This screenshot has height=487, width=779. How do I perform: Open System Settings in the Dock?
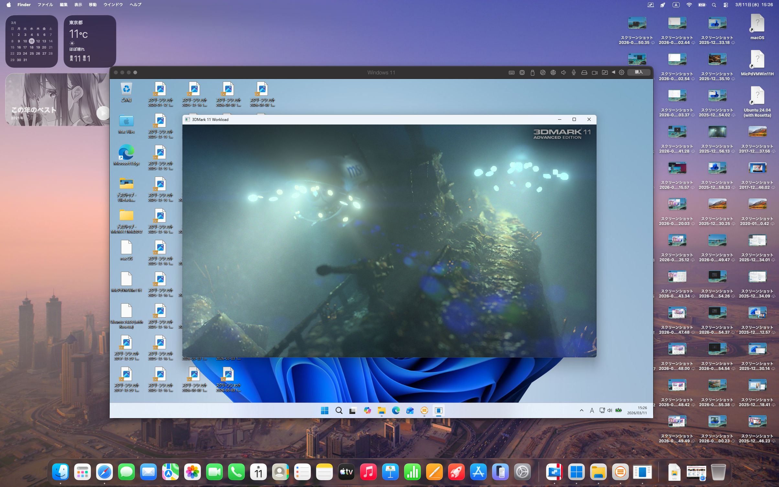point(522,472)
